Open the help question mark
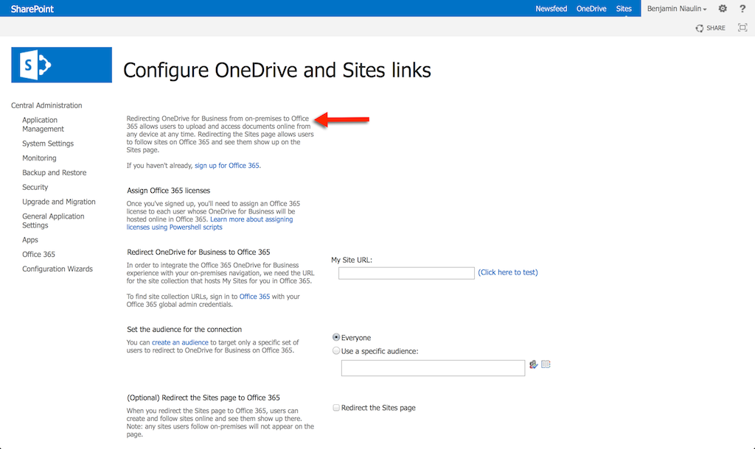This screenshot has height=449, width=755. [x=742, y=8]
